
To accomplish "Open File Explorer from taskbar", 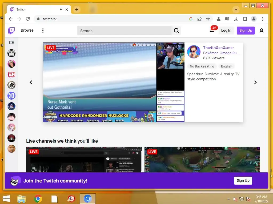I will tap(21, 199).
